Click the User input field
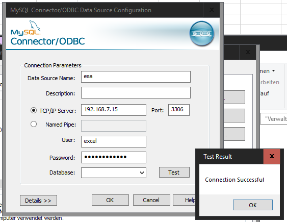Image resolution: width=287 pixels, height=222 pixels. [114, 141]
